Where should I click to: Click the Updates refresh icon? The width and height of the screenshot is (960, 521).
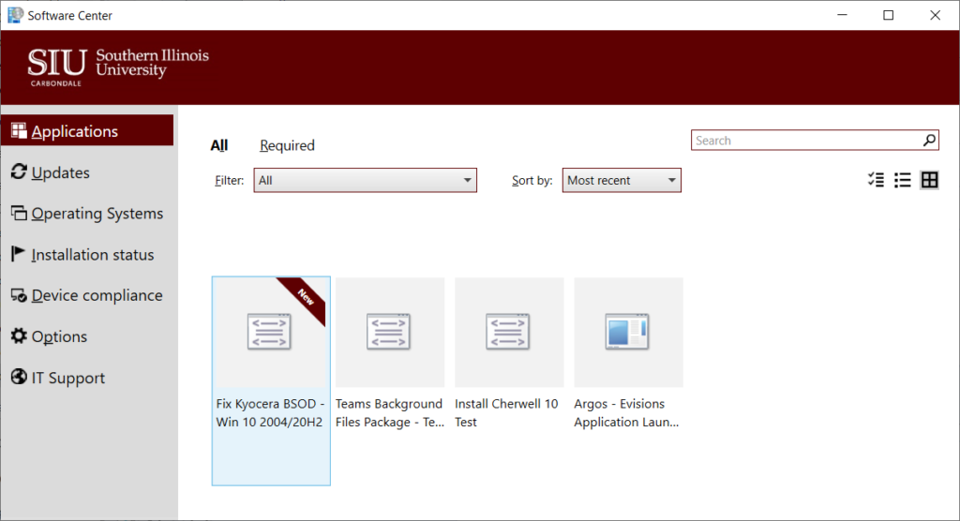[x=19, y=172]
